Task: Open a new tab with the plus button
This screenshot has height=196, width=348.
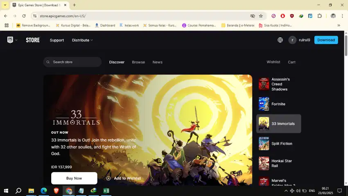Action: [x=75, y=5]
